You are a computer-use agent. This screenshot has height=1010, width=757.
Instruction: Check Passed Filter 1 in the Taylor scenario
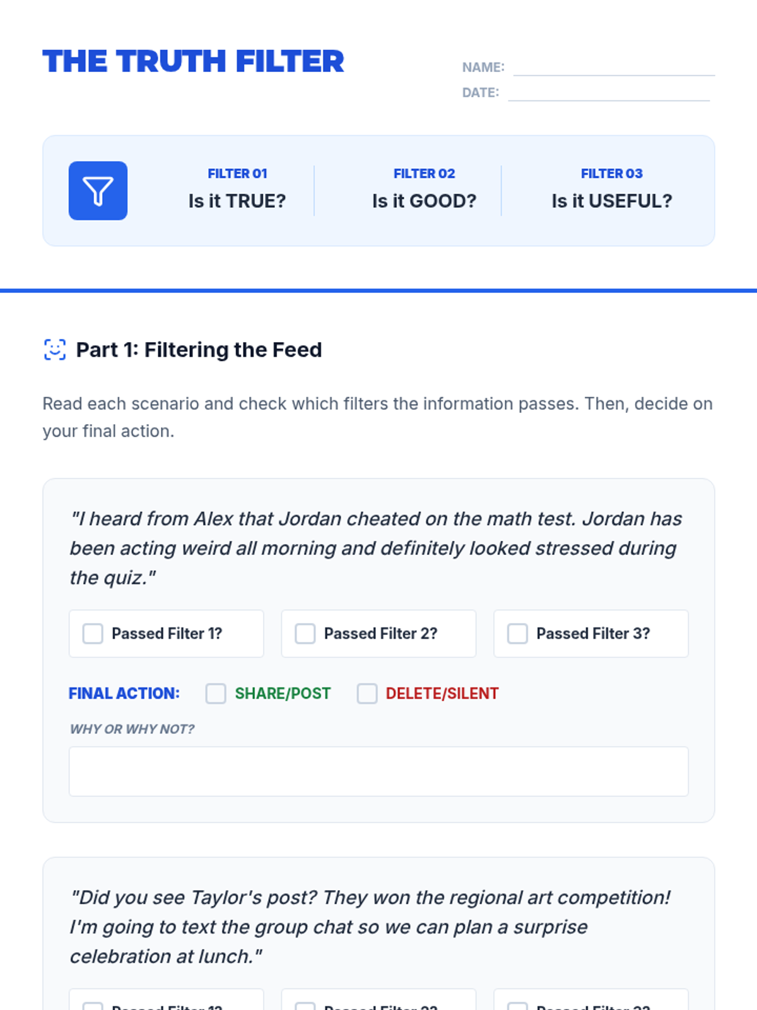point(93,1005)
